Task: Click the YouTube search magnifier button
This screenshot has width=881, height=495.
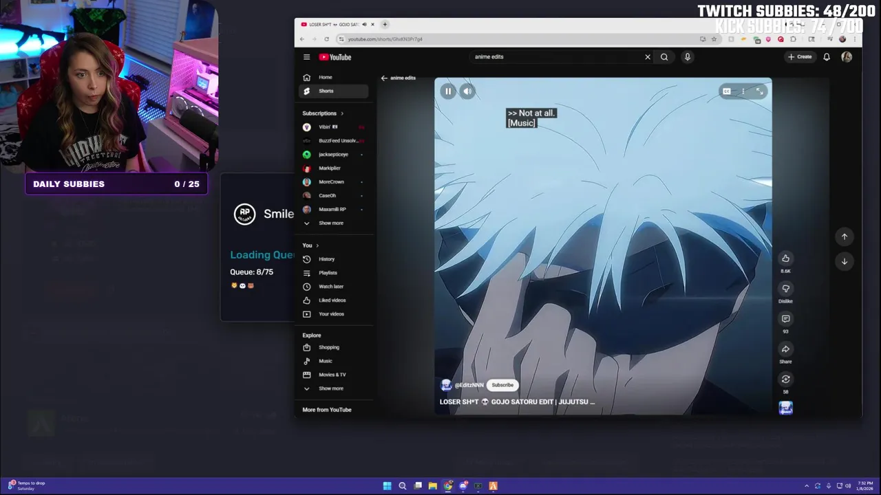Action: pyautogui.click(x=664, y=57)
